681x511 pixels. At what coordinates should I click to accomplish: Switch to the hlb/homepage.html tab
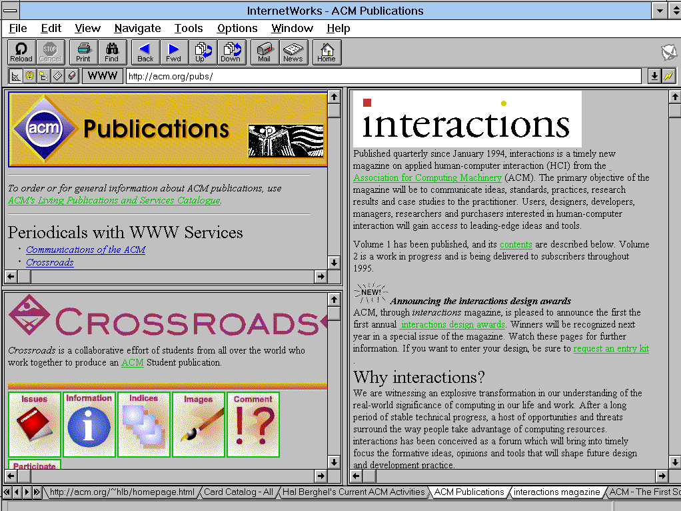[x=122, y=492]
